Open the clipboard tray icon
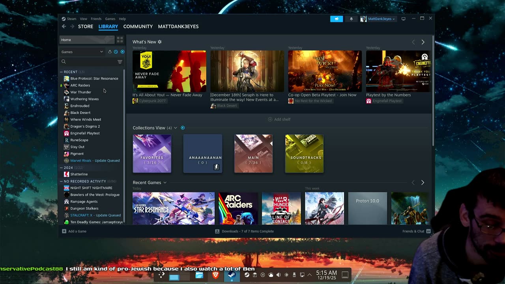Screen dimensions: 505x284 [x=255, y=275]
